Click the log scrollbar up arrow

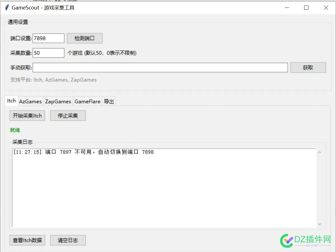point(320,152)
